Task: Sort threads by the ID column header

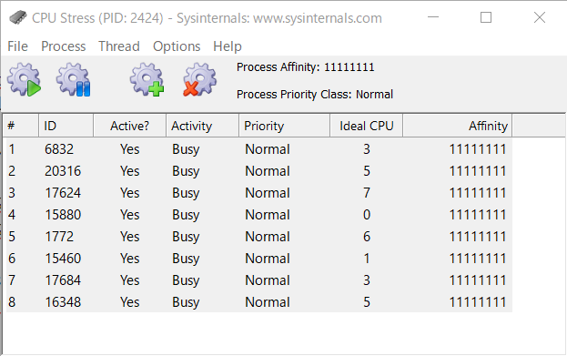Action: (66, 126)
